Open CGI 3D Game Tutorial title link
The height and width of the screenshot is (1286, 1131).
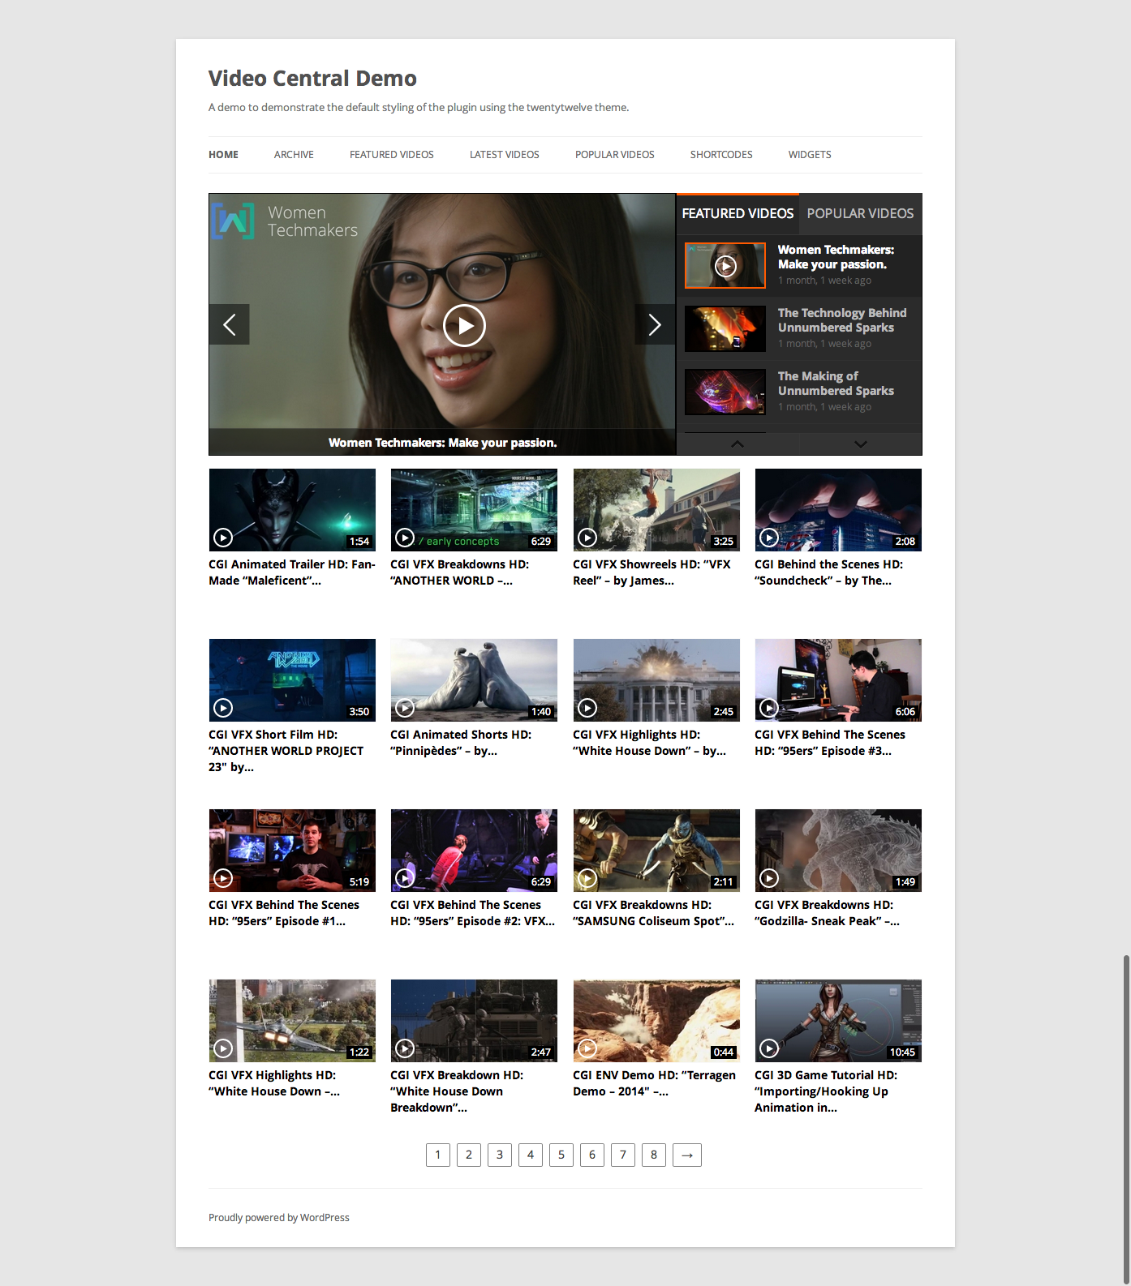coord(826,1091)
